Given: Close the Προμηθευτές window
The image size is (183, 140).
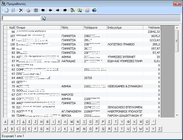Looking at the screenshot, I should pyautogui.click(x=177, y=4).
